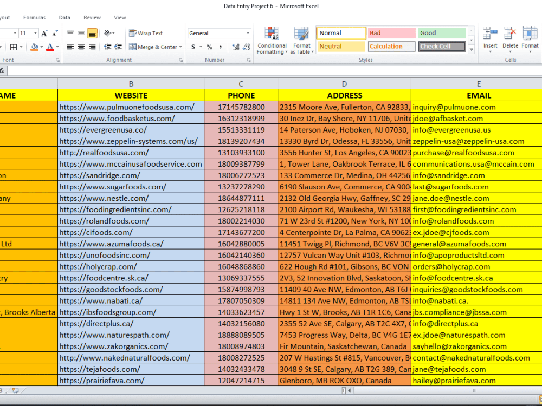Click inside the formula bar
Screen dimensions: 542x406
(274, 71)
